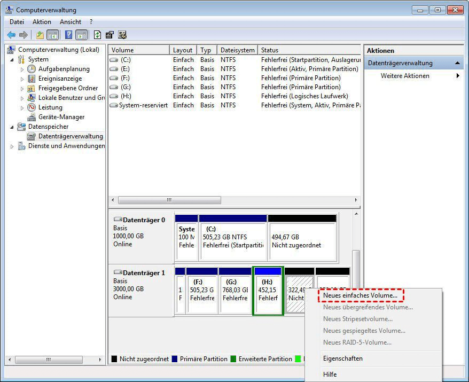The height and width of the screenshot is (382, 469).
Task: Collapse the System tree node
Action: coord(12,60)
